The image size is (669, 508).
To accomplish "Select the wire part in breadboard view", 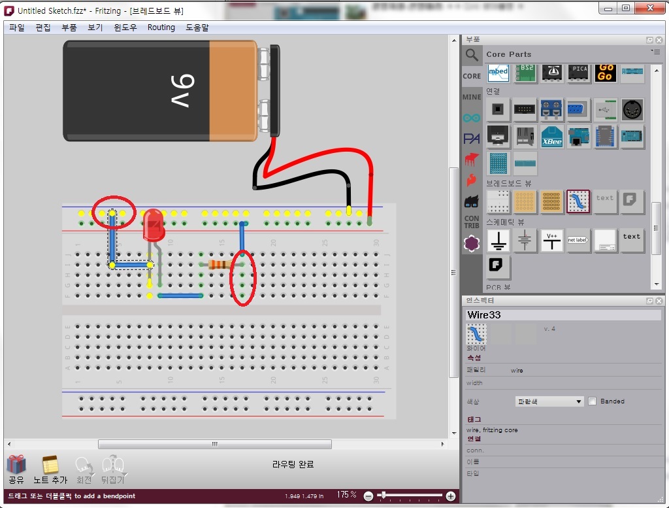I will [578, 201].
